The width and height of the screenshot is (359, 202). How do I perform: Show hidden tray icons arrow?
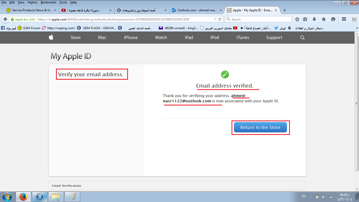311,197
